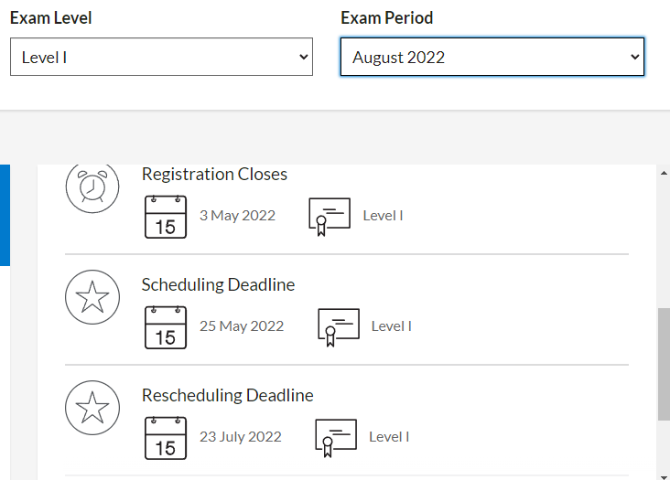Viewport: 670px width, 480px height.
Task: Click the Rescheduling Deadline heading
Action: (227, 396)
